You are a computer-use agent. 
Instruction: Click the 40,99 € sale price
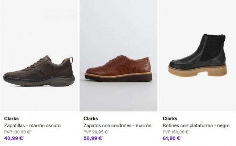[x=13, y=138]
